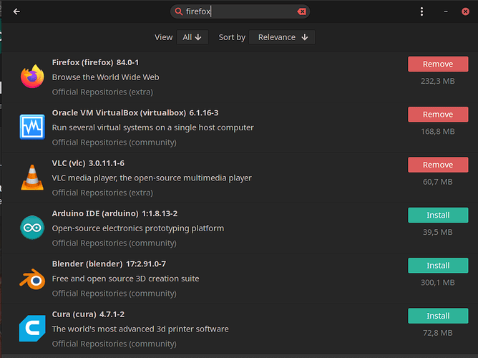Click VLC size 60,7 MB

438,182
